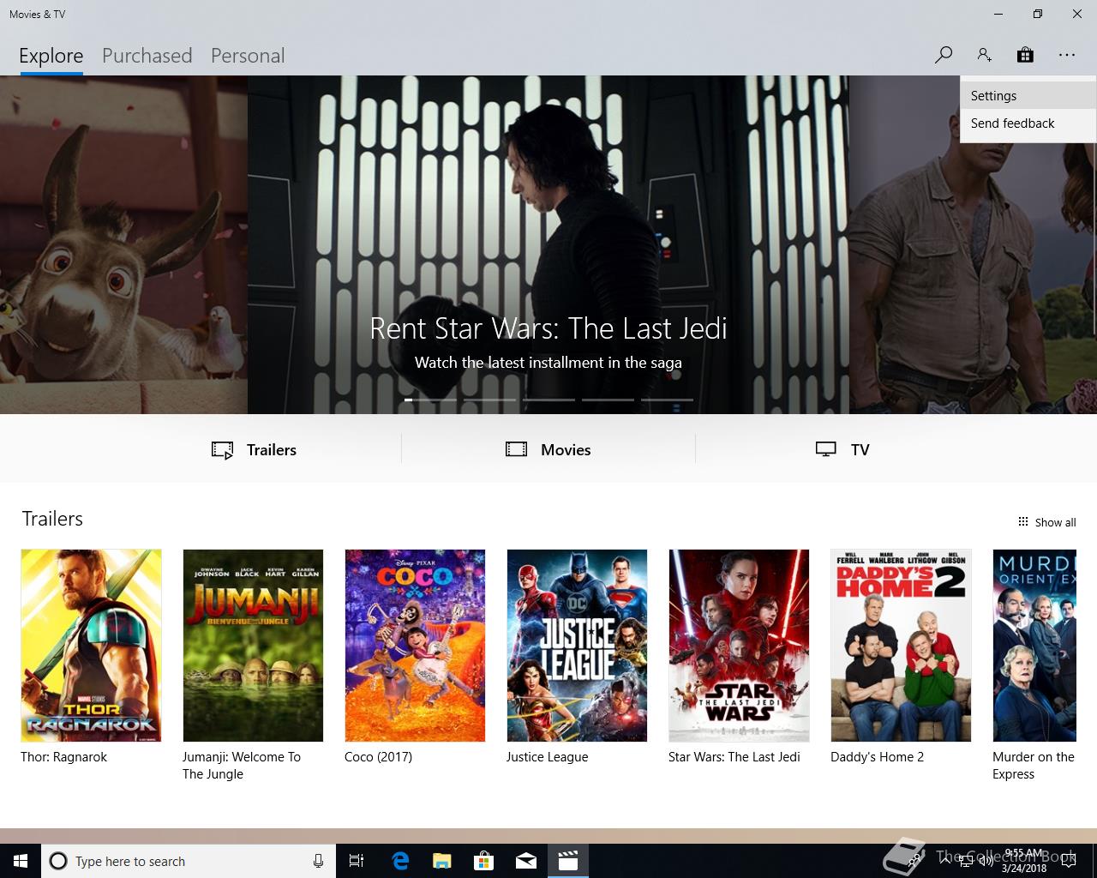This screenshot has height=878, width=1097.
Task: Activate the Cortana microphone icon
Action: point(318,861)
